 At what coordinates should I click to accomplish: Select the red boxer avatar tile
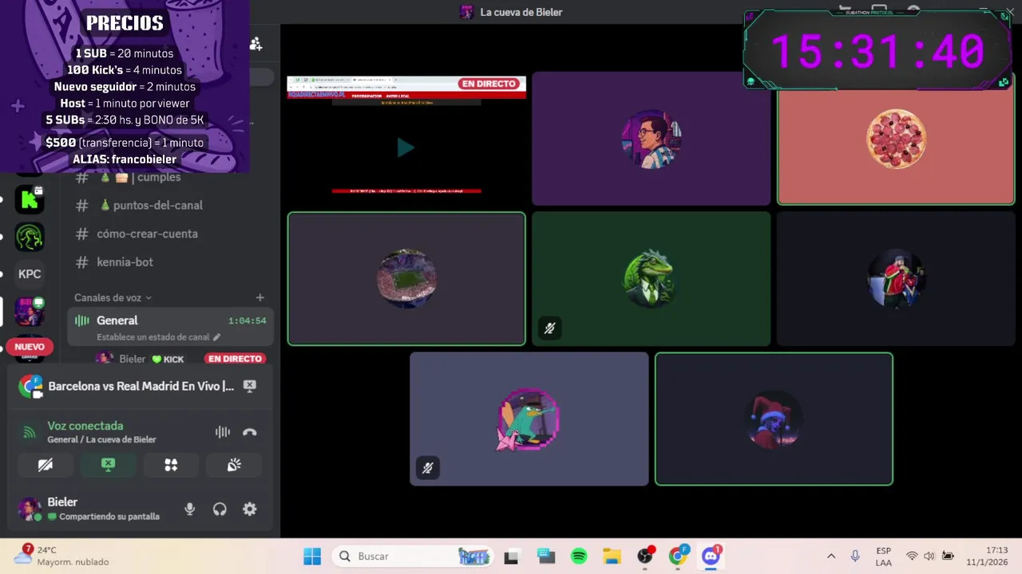pos(896,278)
